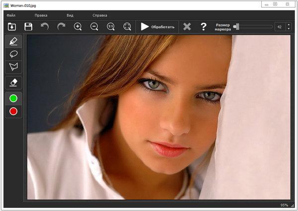Choose the eraser tool
The height and width of the screenshot is (211, 298).
(x=13, y=82)
